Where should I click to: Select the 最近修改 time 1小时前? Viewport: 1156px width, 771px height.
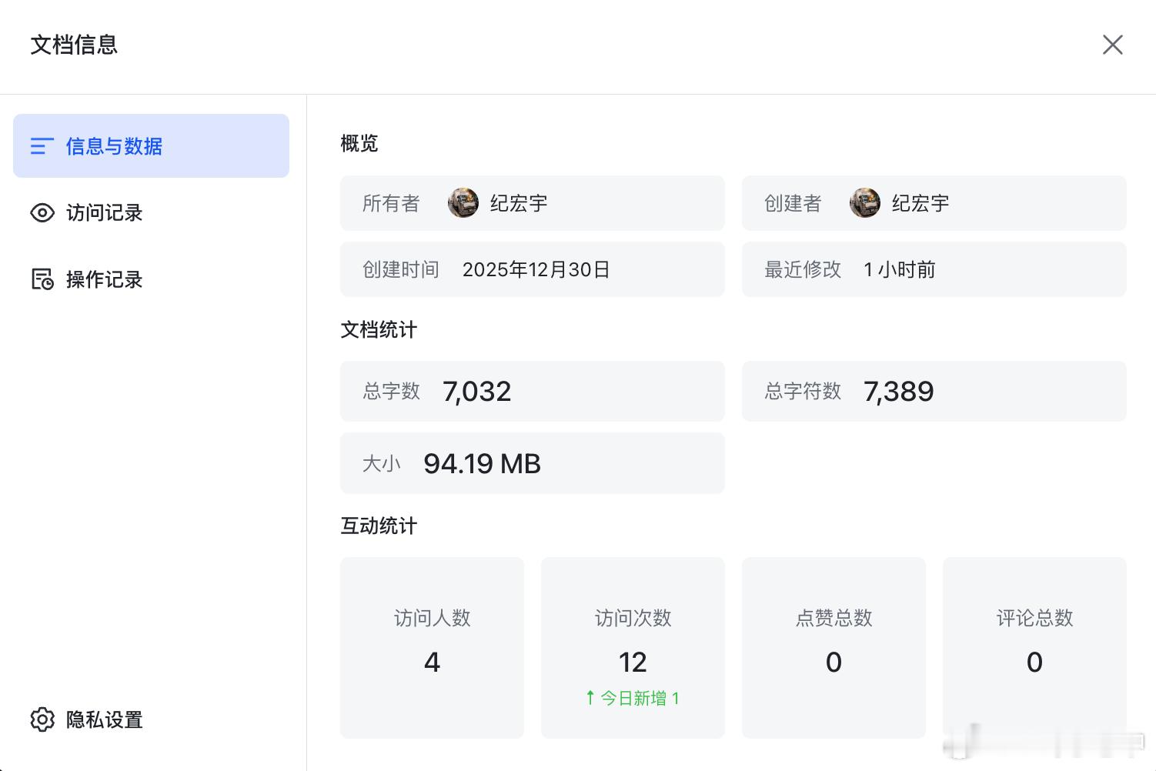click(899, 269)
